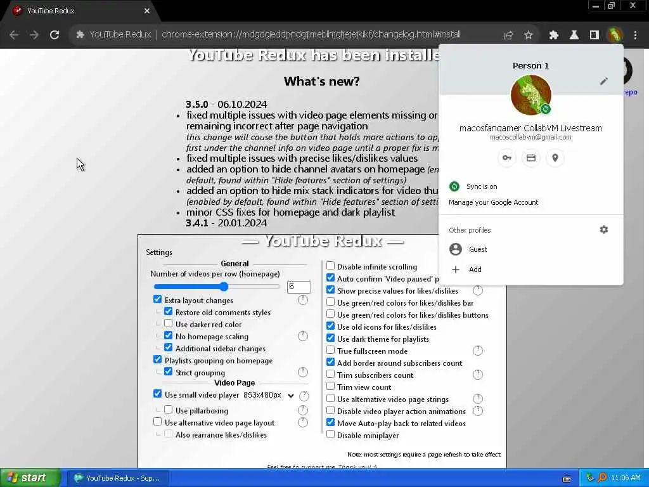
Task: Switch to the Guest profile
Action: point(531,249)
